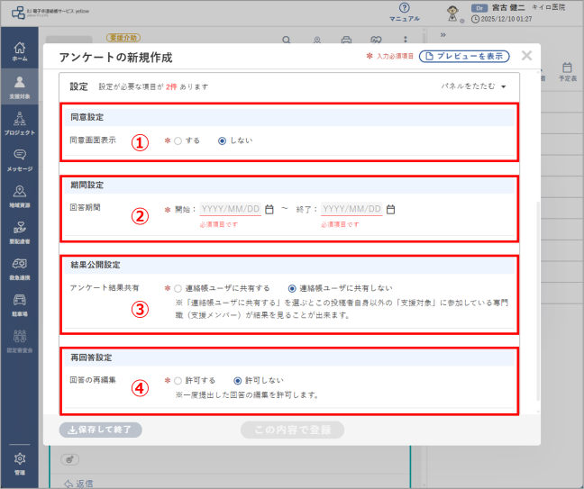Screen dimensions: 584x489
Task: Select する for 同意画面表示
Action: pyautogui.click(x=178, y=141)
